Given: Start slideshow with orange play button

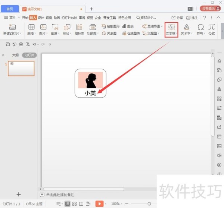Looking at the screenshot, I should (x=99, y=204).
